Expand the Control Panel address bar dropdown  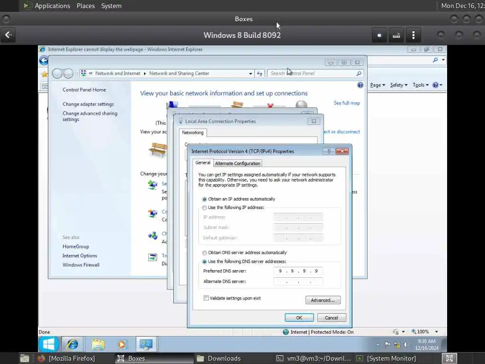coord(250,73)
